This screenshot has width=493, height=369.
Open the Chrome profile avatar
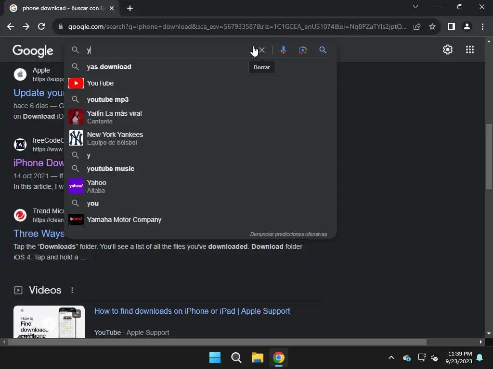point(467,27)
